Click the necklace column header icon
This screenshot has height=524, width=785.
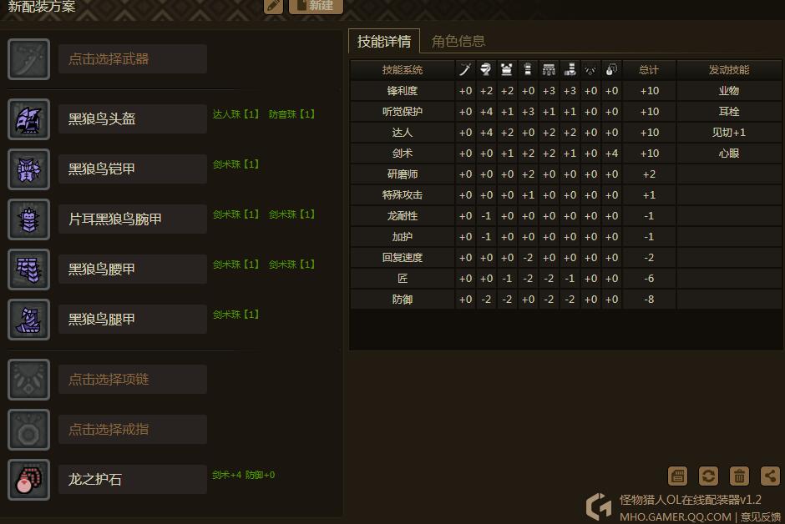tap(590, 69)
